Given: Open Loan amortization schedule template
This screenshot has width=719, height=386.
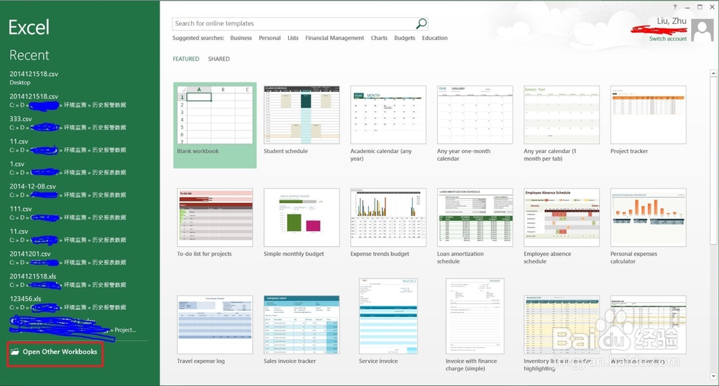Looking at the screenshot, I should click(x=475, y=227).
